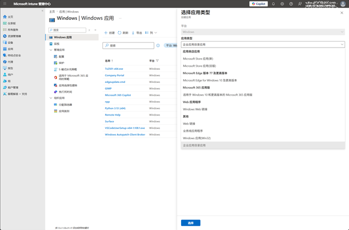The width and height of the screenshot is (349, 230).
Task: Choose Windows 应用(Win32) option
Action: point(263,138)
